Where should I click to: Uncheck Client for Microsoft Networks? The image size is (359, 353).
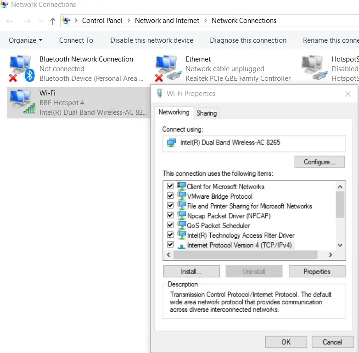pos(170,185)
